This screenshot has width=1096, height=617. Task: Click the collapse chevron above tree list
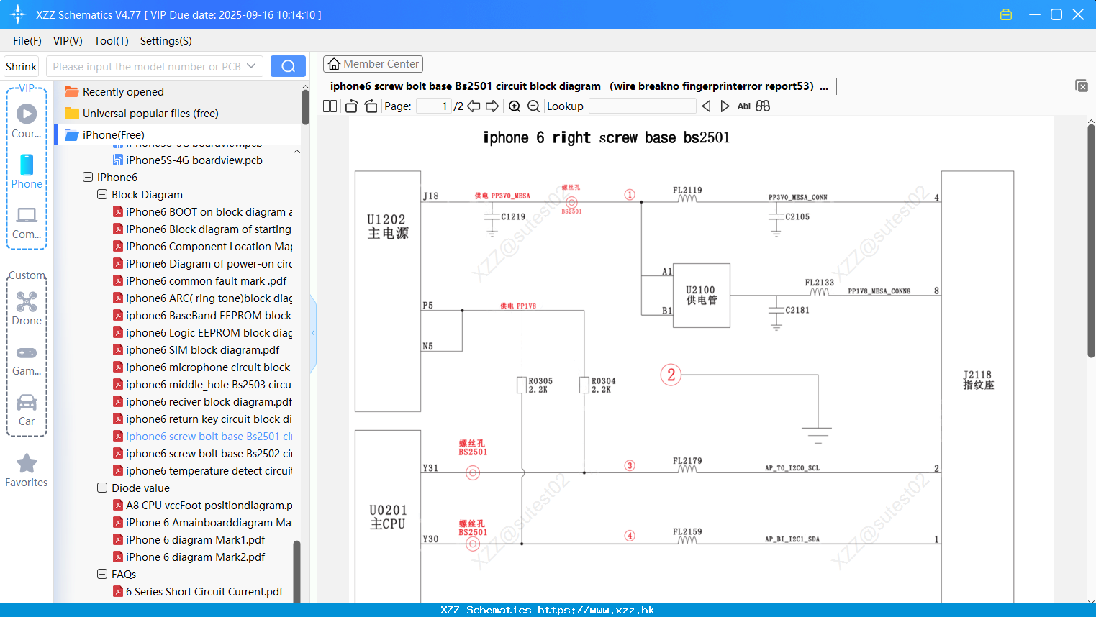point(296,151)
